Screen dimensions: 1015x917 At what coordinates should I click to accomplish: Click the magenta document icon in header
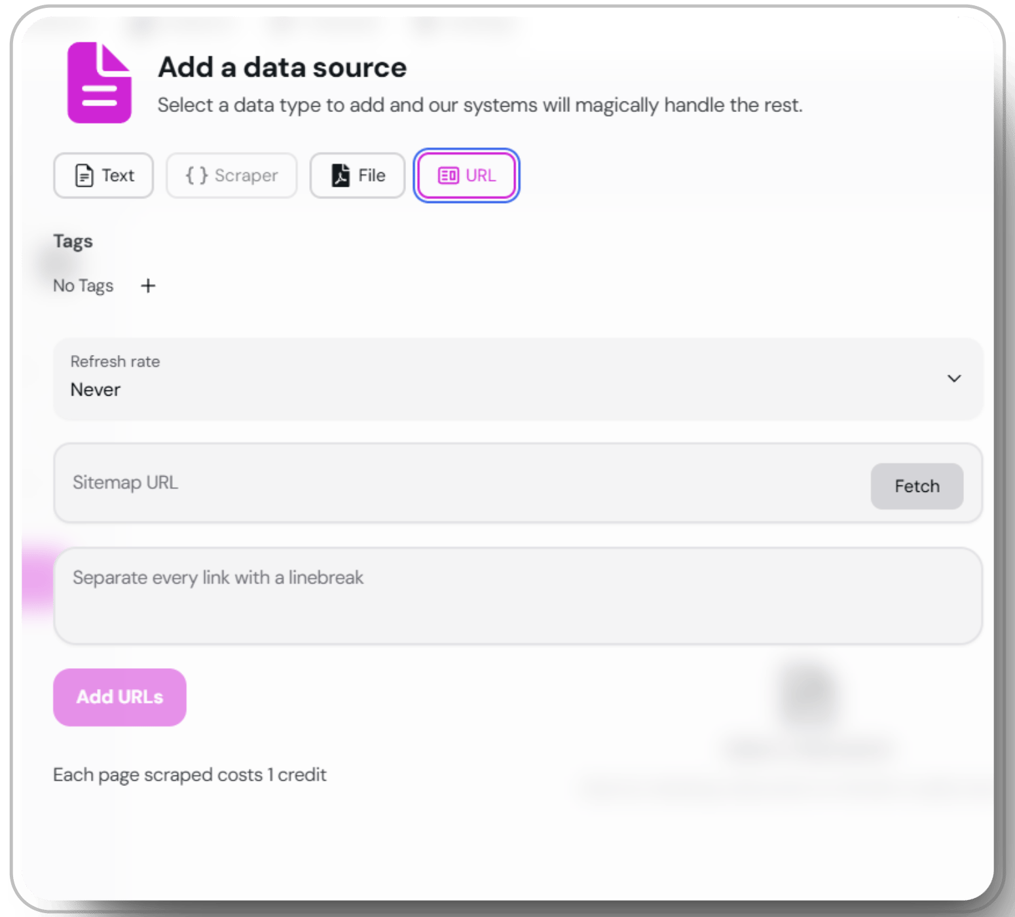coord(100,83)
